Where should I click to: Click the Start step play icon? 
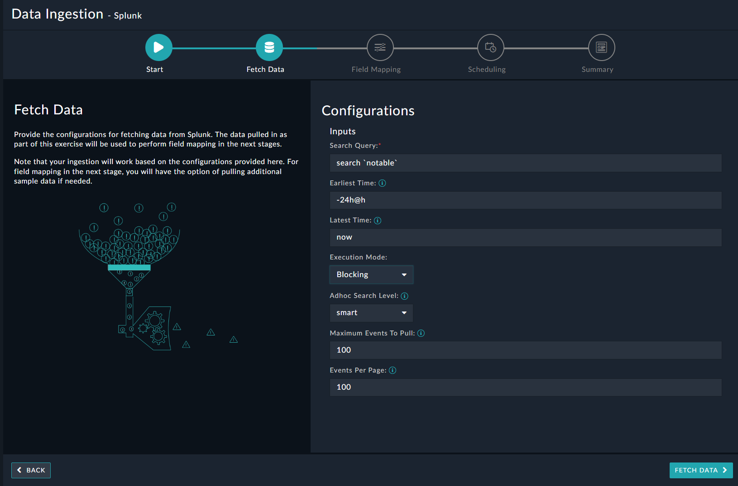point(158,47)
